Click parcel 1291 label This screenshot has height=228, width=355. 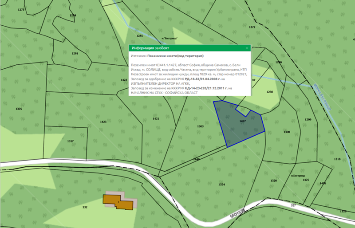coord(75,53)
